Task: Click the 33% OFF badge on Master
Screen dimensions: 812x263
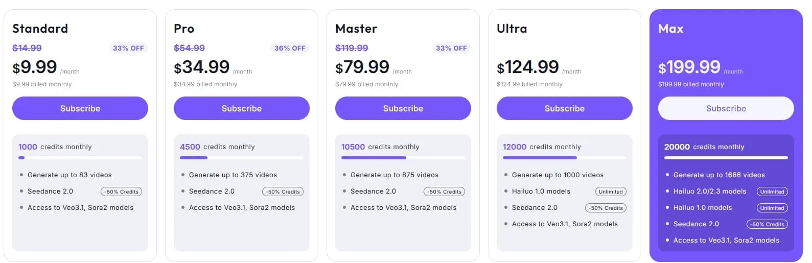Action: click(x=451, y=48)
